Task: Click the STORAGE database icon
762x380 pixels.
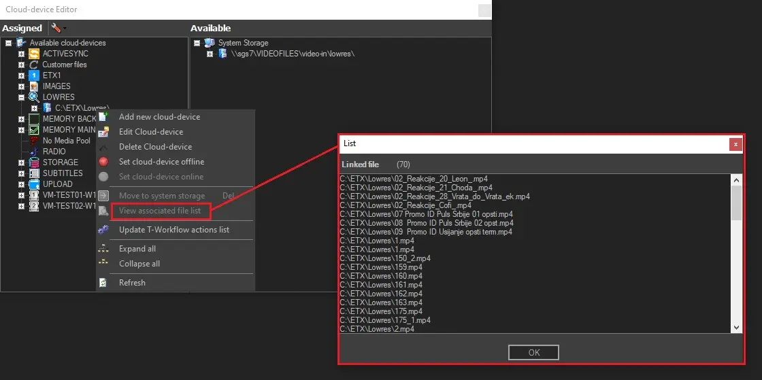Action: tap(34, 162)
